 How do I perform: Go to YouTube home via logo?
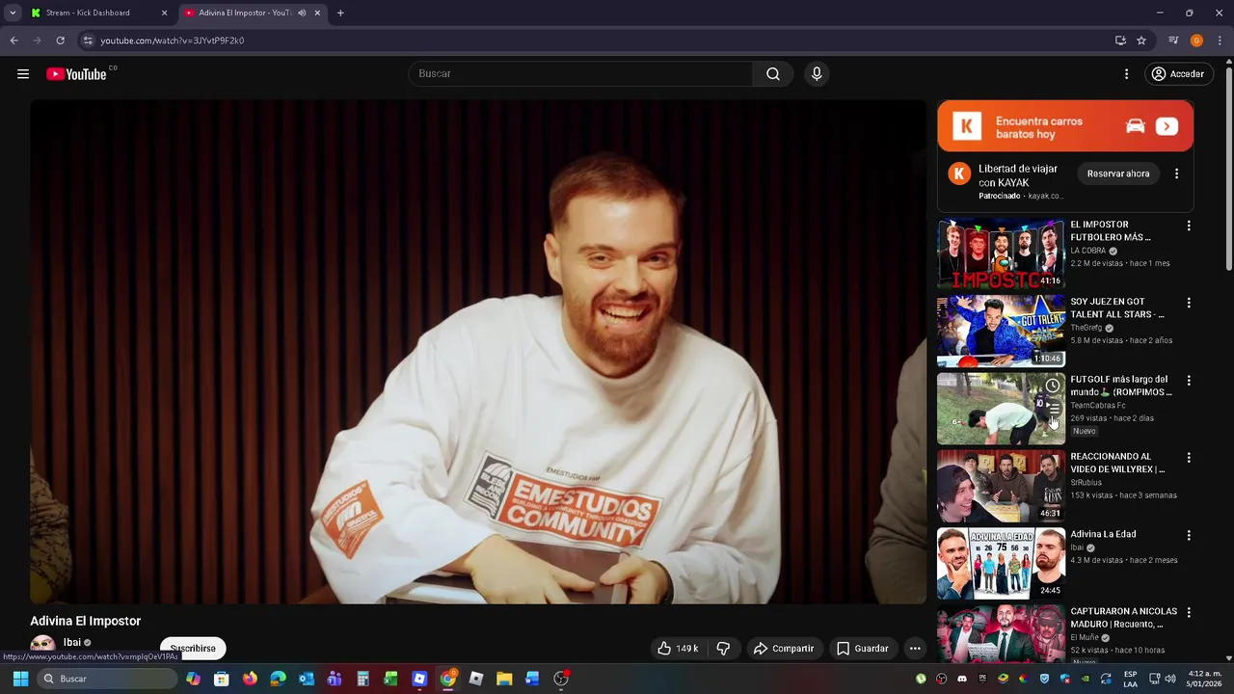tap(76, 74)
